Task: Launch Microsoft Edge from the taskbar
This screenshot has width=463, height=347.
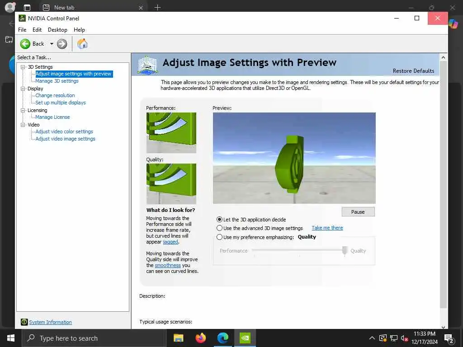Action: pos(223,338)
